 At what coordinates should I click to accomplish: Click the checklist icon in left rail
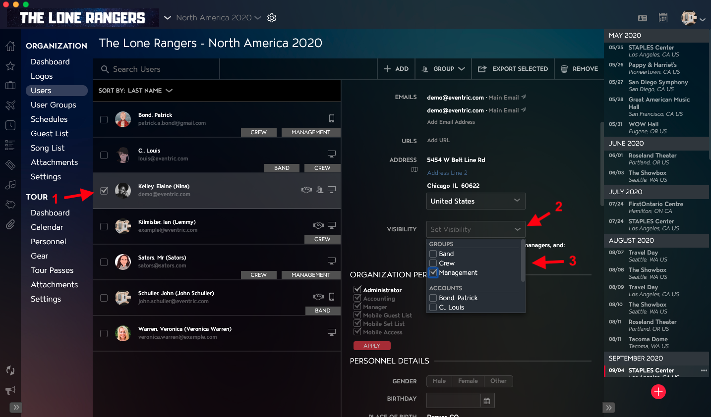tap(10, 145)
